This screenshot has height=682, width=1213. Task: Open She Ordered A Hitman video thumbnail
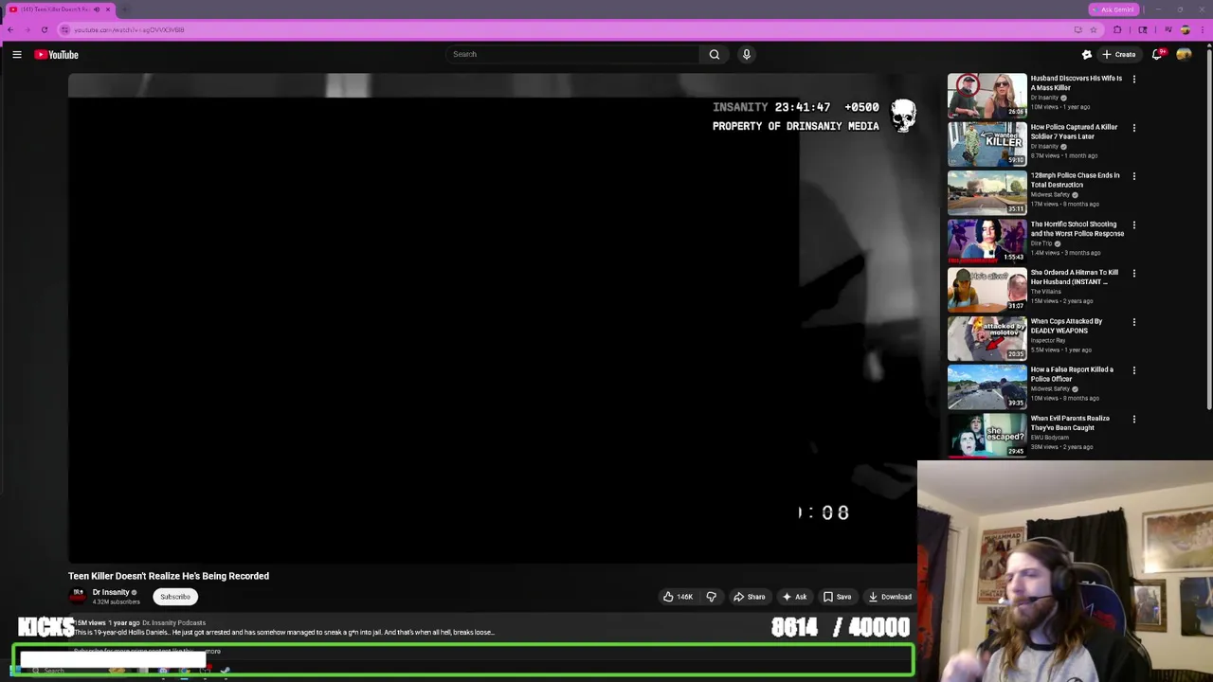pos(987,290)
